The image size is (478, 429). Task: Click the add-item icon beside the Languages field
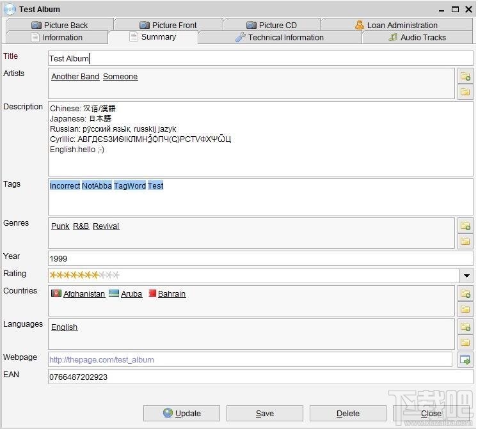click(x=465, y=327)
